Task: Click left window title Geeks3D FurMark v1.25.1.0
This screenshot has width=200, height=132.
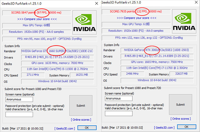Action: tap(21, 4)
